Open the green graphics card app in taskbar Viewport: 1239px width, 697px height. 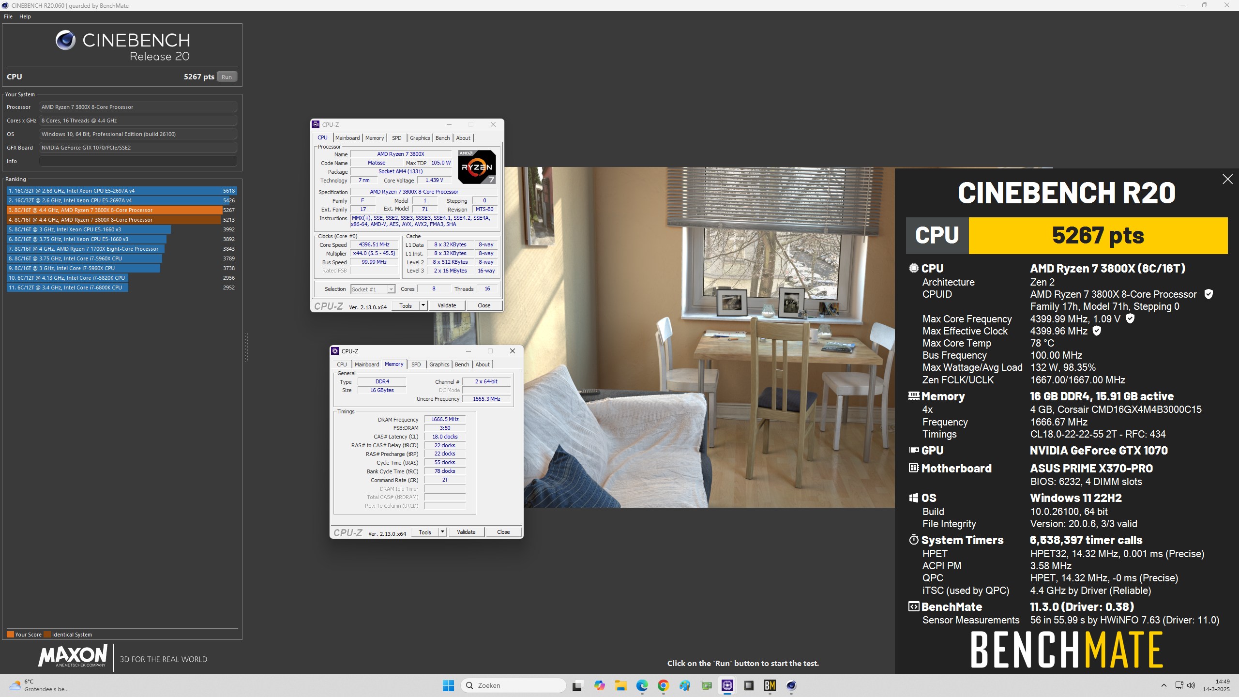click(x=706, y=685)
